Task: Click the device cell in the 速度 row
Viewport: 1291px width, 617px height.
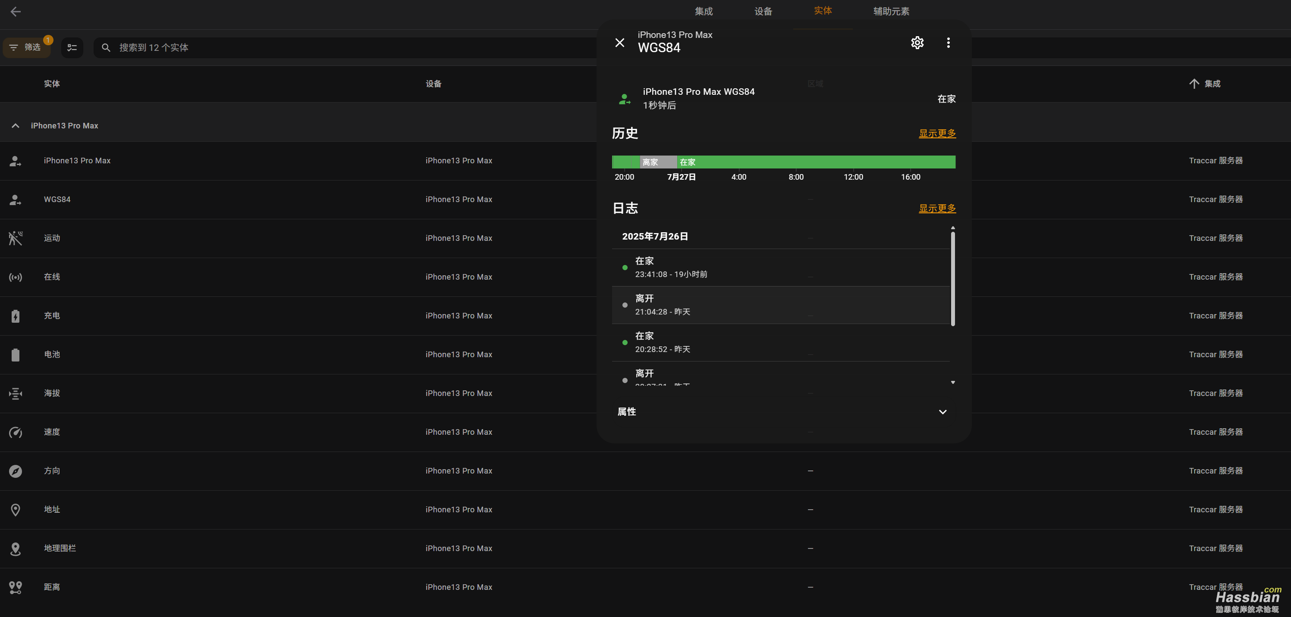Action: tap(459, 432)
